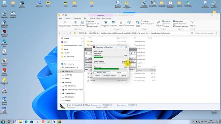
Task: Click Обратить выделение in ribbon
Action: 181,26
